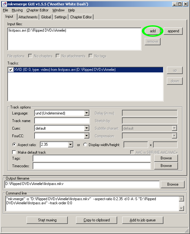Click the remove button

(x=153, y=41)
